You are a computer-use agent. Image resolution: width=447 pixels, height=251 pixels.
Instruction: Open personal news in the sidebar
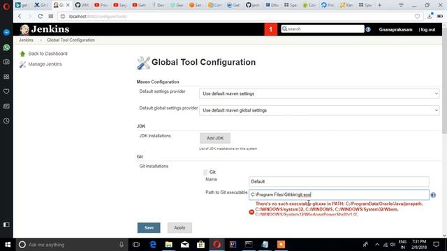click(6, 106)
